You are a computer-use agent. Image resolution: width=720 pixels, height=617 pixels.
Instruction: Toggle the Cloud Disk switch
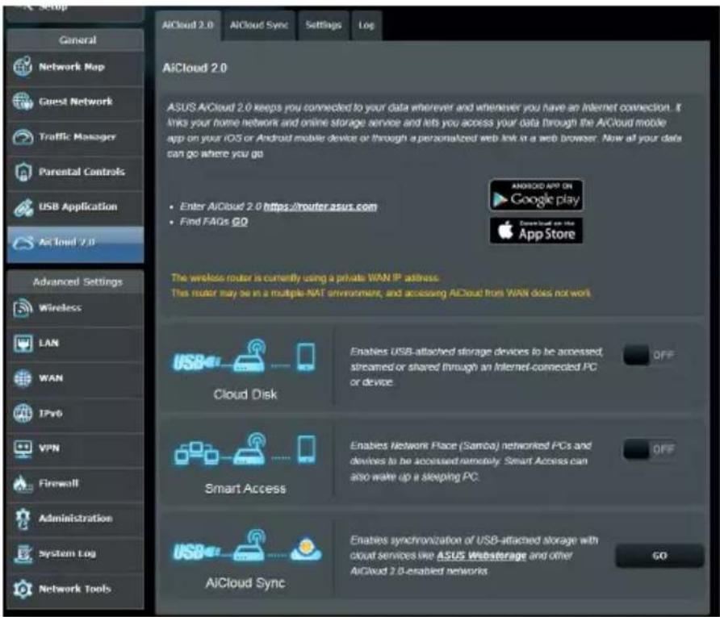coord(649,355)
